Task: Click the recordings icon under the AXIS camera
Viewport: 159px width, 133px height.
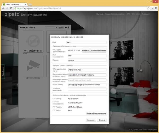Action: 38,51
